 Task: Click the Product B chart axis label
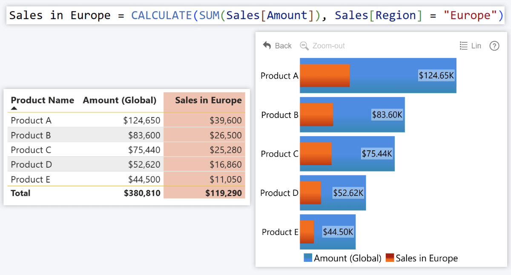[x=280, y=115]
